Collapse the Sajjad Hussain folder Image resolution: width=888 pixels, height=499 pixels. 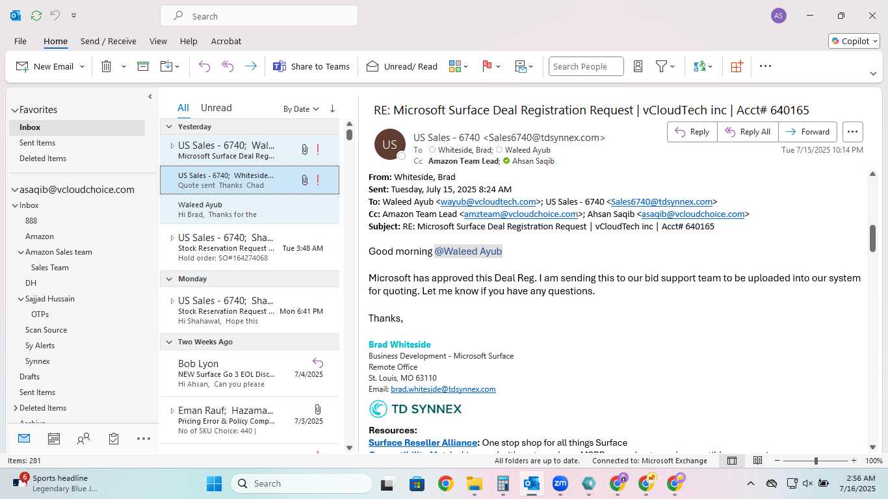pos(21,299)
